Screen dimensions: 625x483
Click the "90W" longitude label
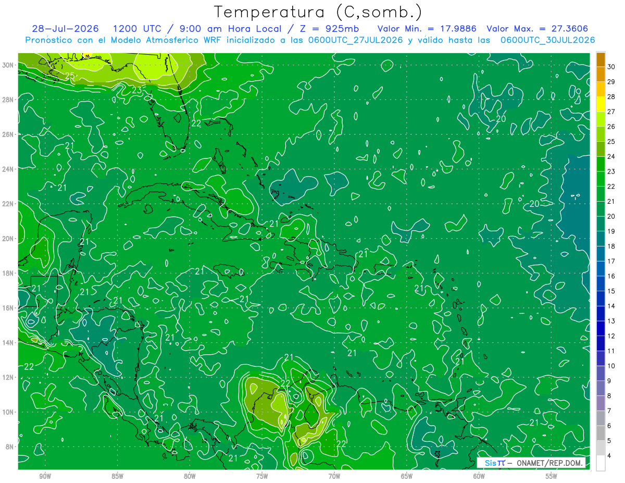pyautogui.click(x=45, y=476)
